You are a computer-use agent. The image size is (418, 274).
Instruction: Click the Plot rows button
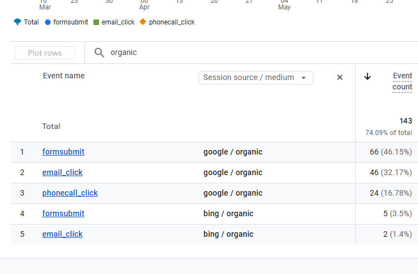[x=45, y=53]
